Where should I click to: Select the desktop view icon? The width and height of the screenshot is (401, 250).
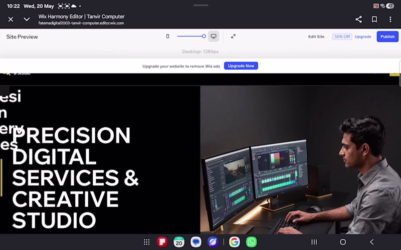coord(214,36)
